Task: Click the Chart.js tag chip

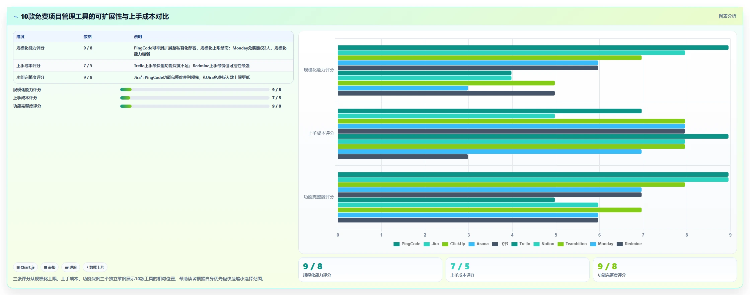Action: tap(25, 267)
